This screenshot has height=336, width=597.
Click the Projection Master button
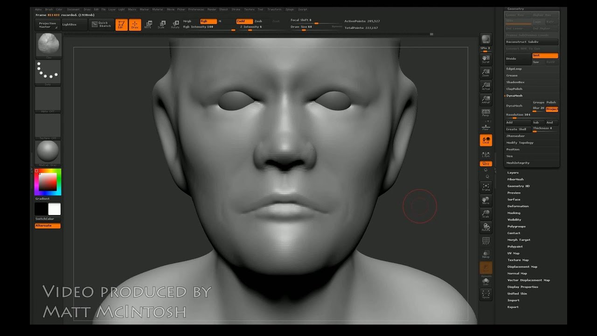click(x=48, y=25)
